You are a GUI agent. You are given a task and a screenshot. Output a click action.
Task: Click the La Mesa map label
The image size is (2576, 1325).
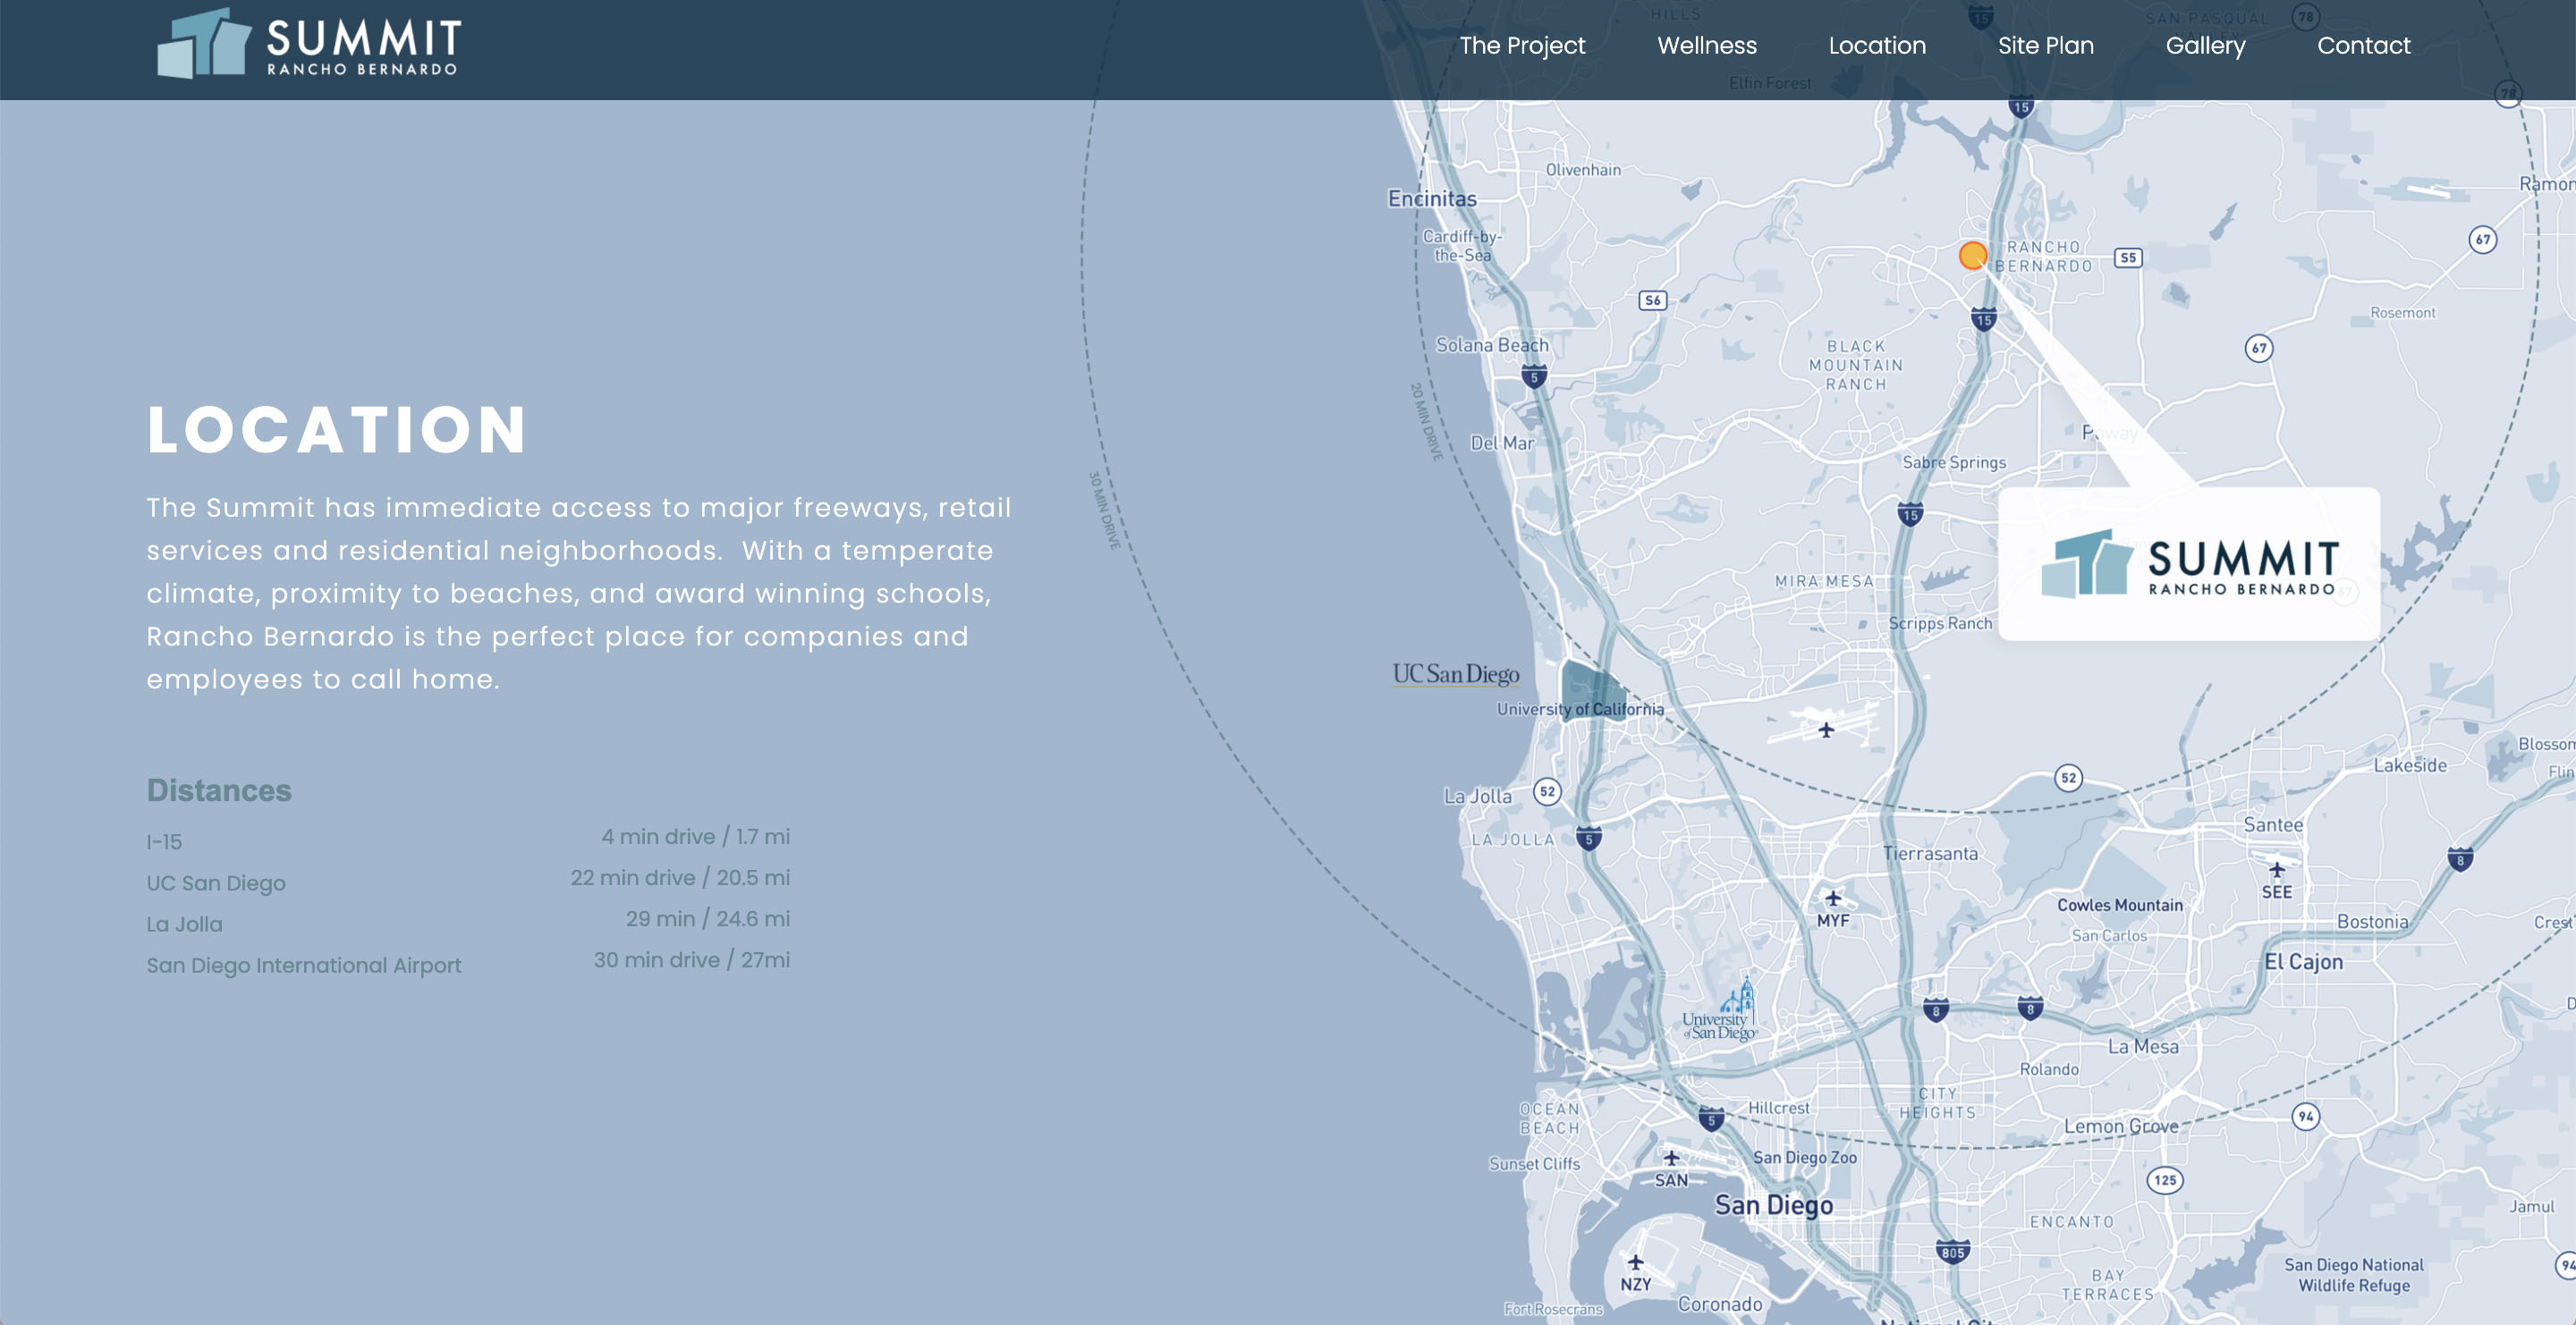pos(2143,1046)
